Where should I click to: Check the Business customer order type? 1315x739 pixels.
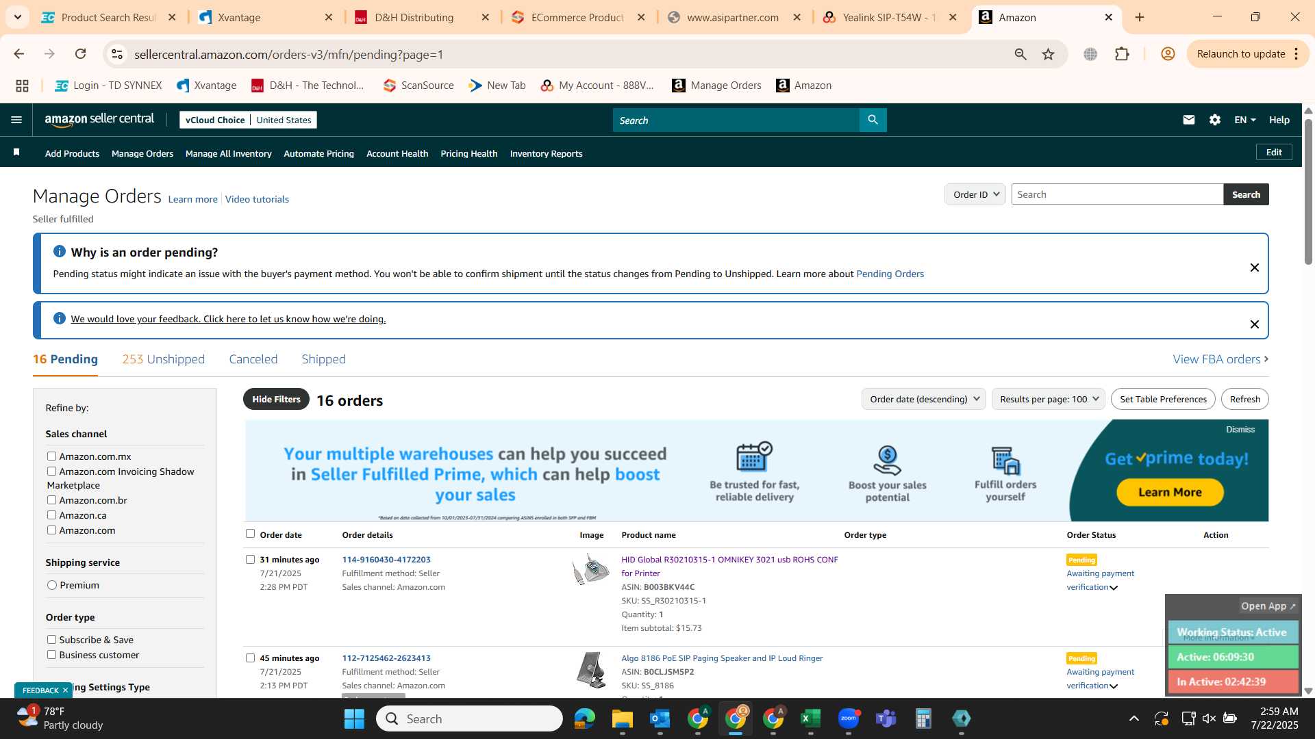51,654
